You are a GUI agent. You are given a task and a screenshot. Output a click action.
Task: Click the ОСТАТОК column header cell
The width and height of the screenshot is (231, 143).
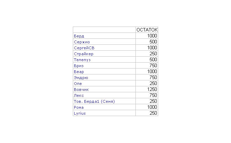click(x=147, y=30)
